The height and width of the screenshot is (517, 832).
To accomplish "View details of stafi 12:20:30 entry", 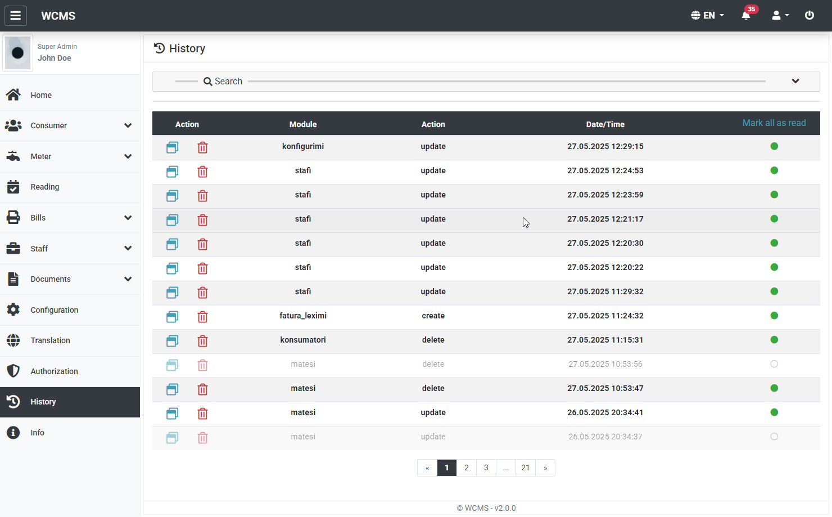I will pos(173,244).
